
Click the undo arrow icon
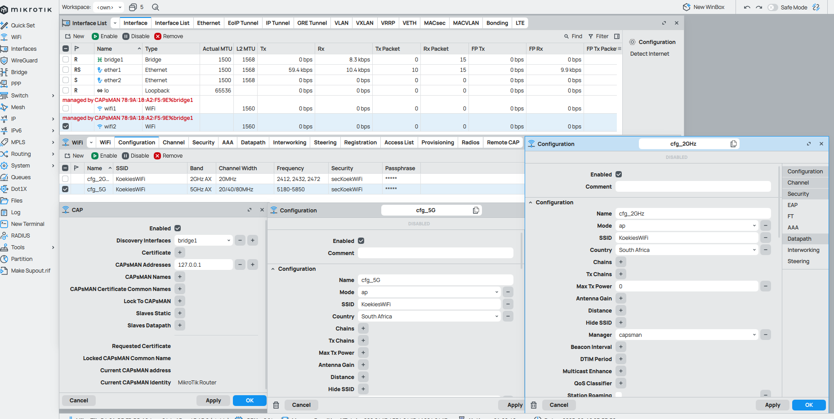point(747,7)
